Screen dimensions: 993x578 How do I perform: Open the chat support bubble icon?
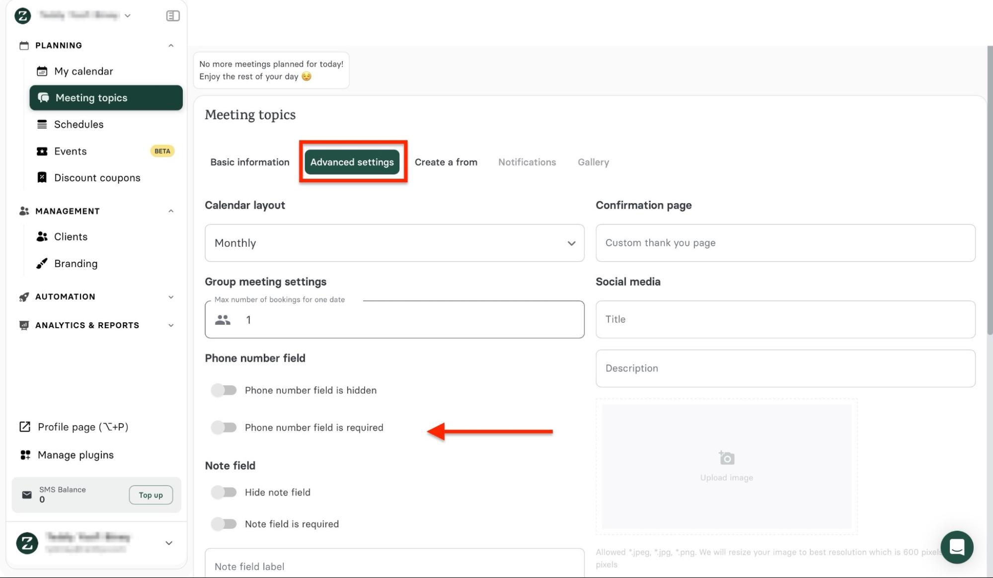coord(956,547)
